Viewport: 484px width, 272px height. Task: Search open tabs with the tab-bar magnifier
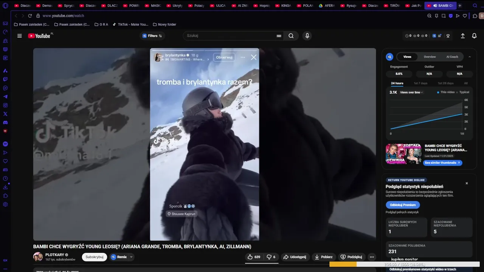[x=475, y=6]
